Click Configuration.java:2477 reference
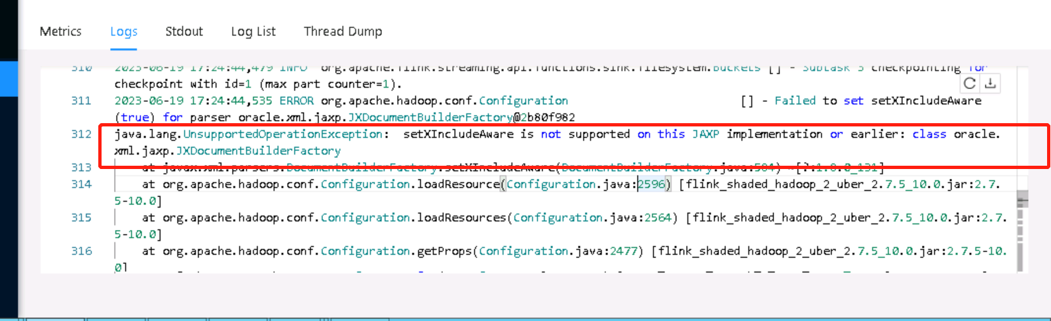1051x321 pixels. [558, 251]
